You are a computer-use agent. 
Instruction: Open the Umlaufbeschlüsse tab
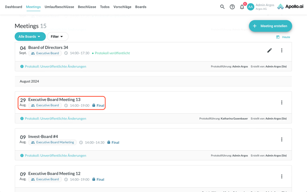pyautogui.click(x=59, y=7)
